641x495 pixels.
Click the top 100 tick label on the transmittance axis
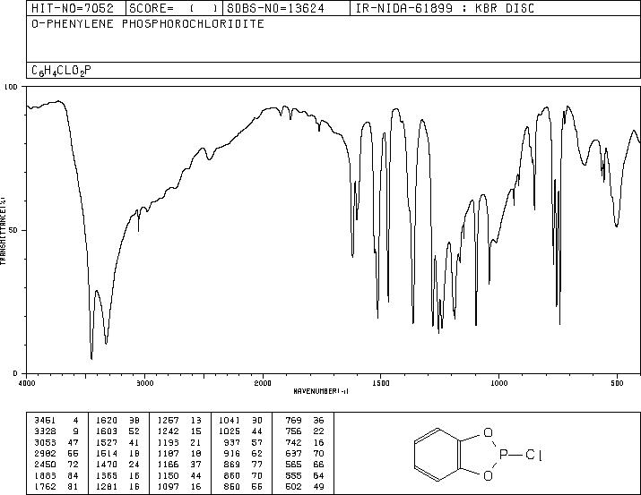coord(12,87)
